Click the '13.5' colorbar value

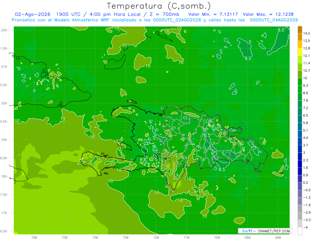[x=307, y=41]
